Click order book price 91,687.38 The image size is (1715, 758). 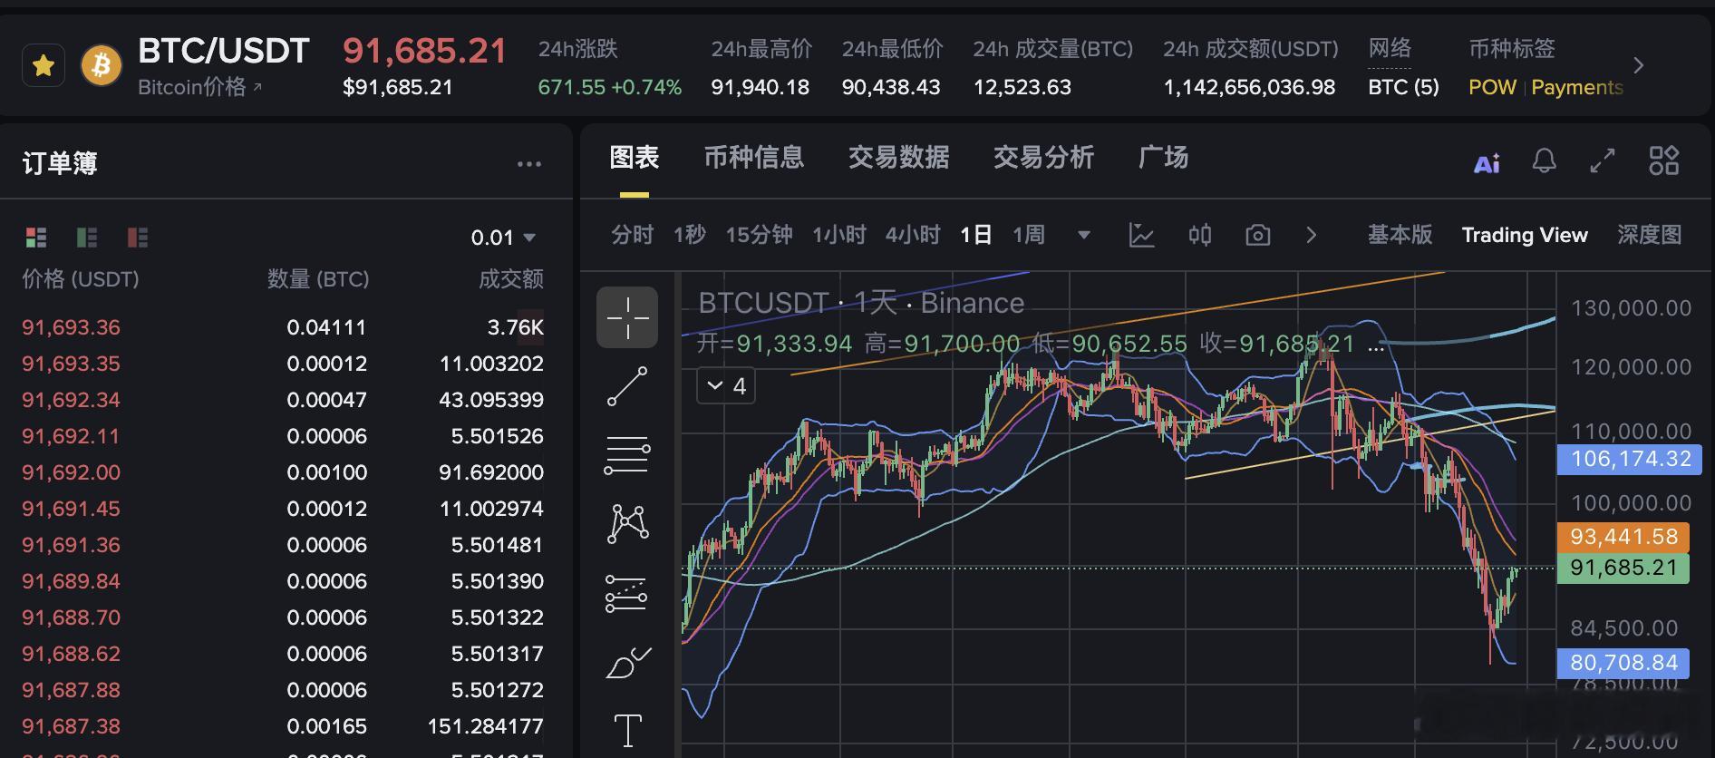pos(71,726)
